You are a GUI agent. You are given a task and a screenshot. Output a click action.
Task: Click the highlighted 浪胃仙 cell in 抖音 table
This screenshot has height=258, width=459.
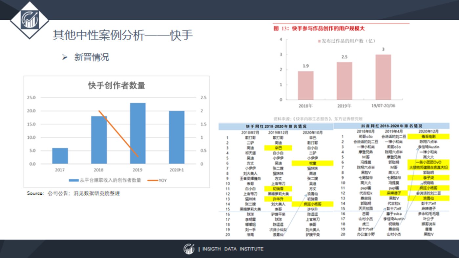[428, 198]
